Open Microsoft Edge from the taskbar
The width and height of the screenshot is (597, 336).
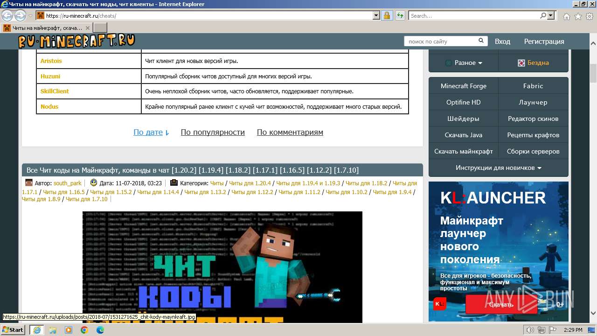tap(100, 329)
